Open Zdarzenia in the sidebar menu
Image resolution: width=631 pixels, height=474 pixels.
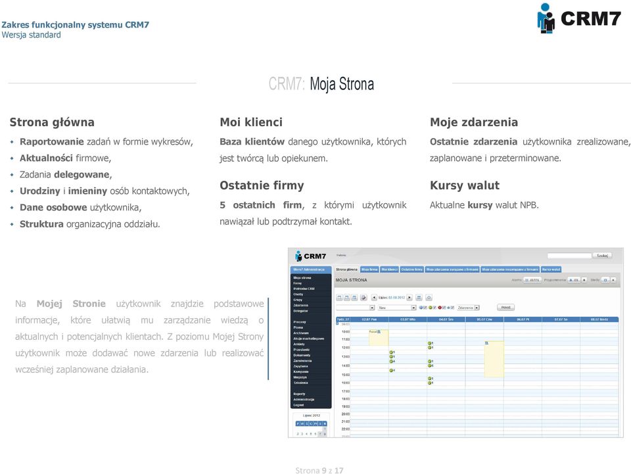[300, 306]
